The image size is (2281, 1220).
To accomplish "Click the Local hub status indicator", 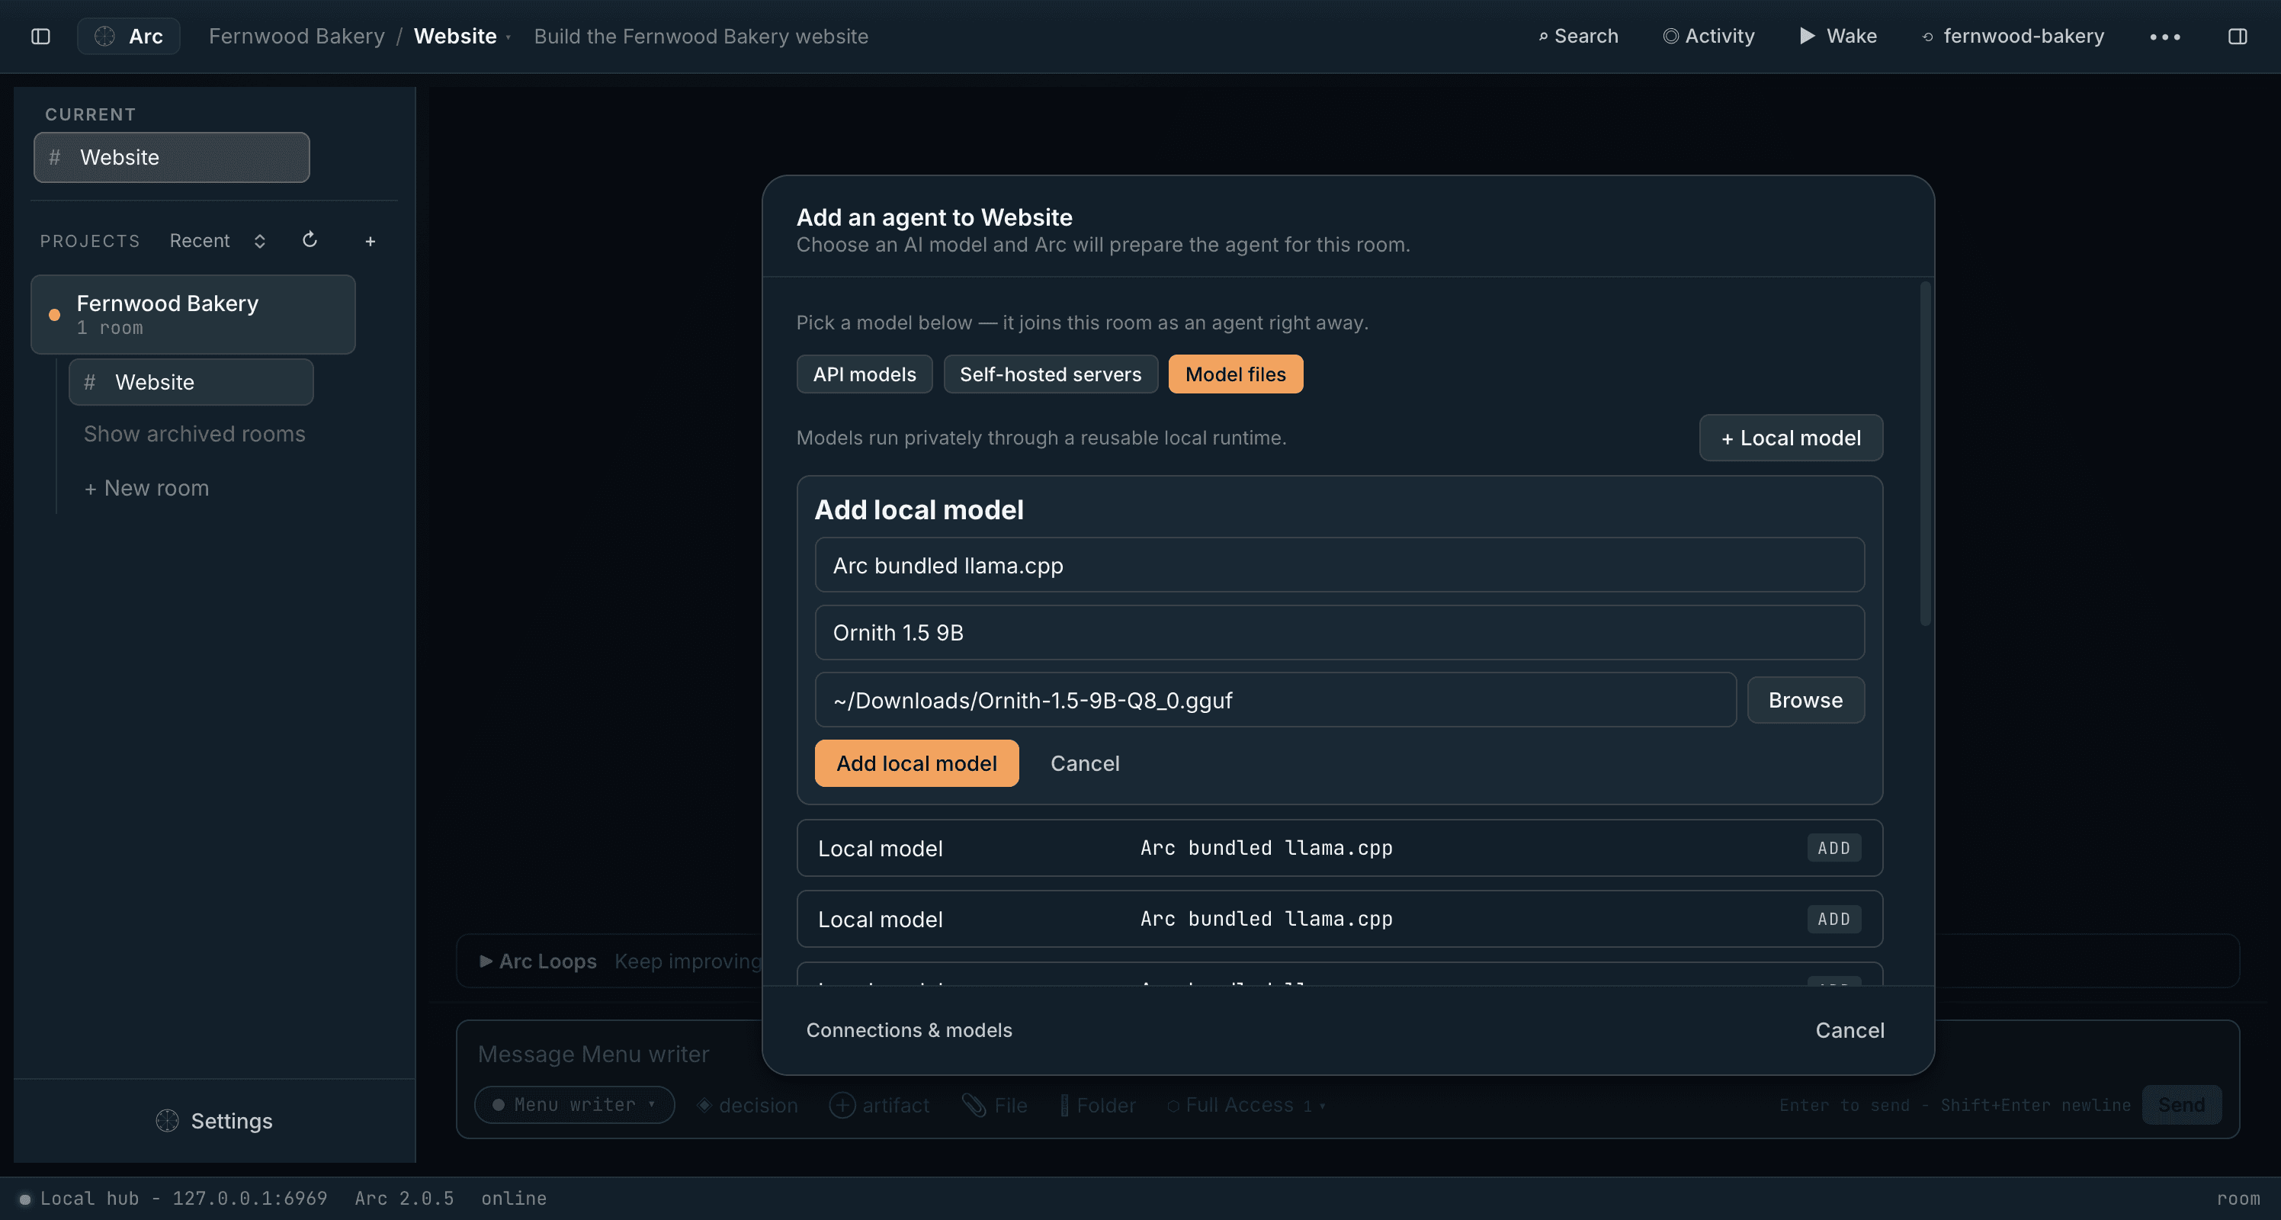I will 174,1199.
